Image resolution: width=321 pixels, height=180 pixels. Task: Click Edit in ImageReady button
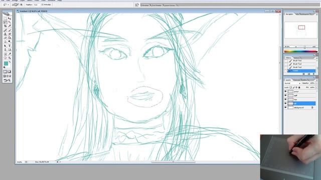(x=8, y=80)
